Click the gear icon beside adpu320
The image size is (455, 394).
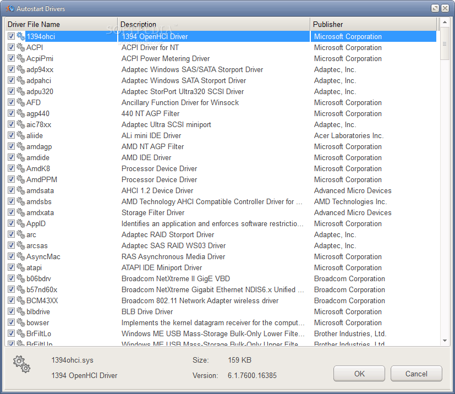(x=20, y=91)
